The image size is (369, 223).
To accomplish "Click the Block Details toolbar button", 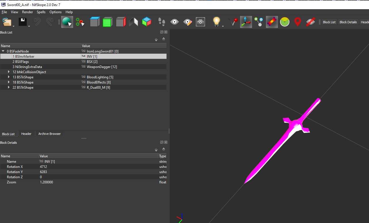I will pyautogui.click(x=348, y=22).
